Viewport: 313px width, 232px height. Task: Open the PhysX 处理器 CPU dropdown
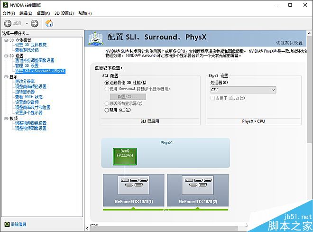(243, 90)
